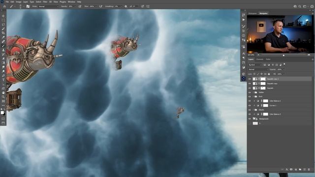Select the Eraser tool

pos(3,59)
